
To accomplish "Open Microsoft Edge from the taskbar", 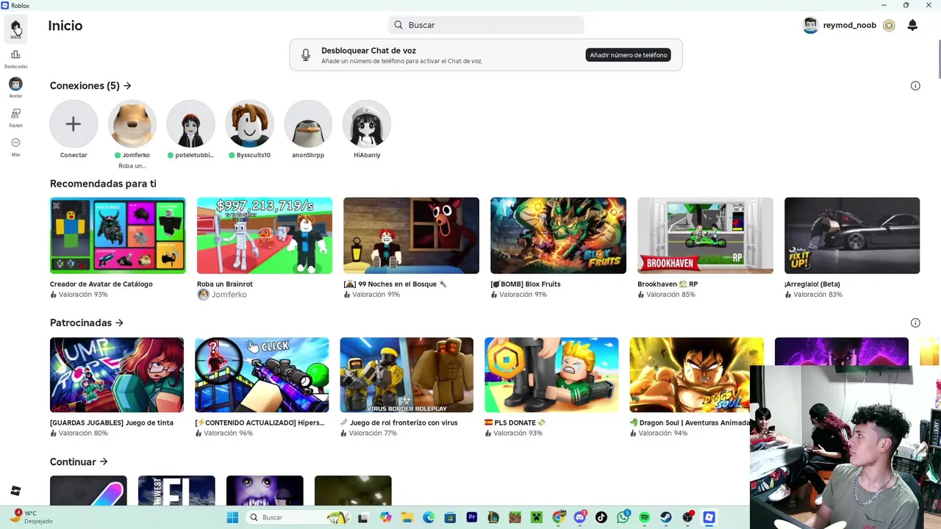I will (x=429, y=517).
